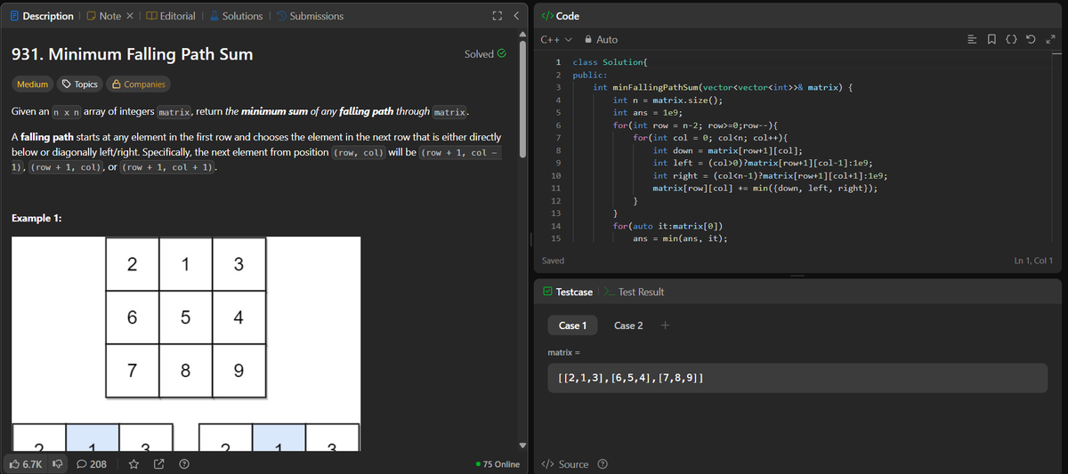This screenshot has width=1068, height=474.
Task: Select Case 1 in testcases
Action: tap(572, 325)
